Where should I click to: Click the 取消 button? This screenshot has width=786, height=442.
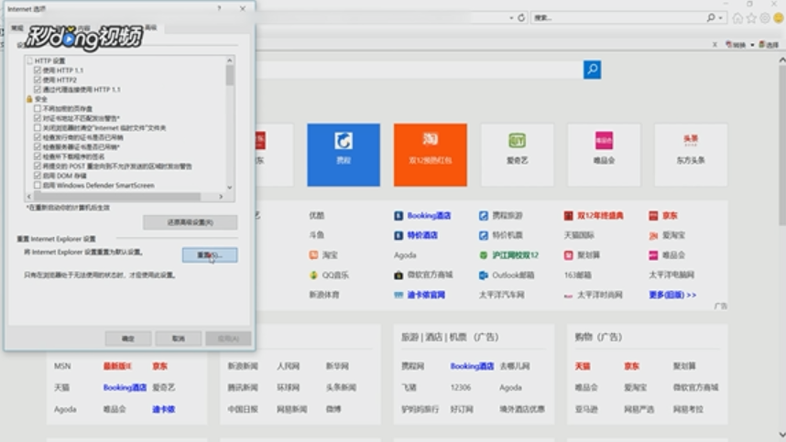[179, 339]
